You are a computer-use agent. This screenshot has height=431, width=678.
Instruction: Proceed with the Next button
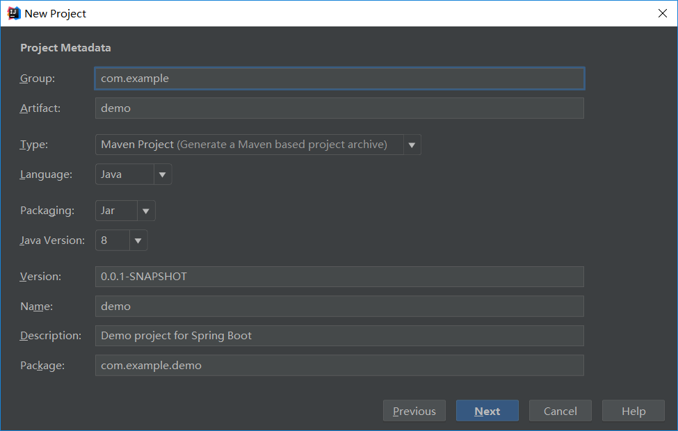487,411
